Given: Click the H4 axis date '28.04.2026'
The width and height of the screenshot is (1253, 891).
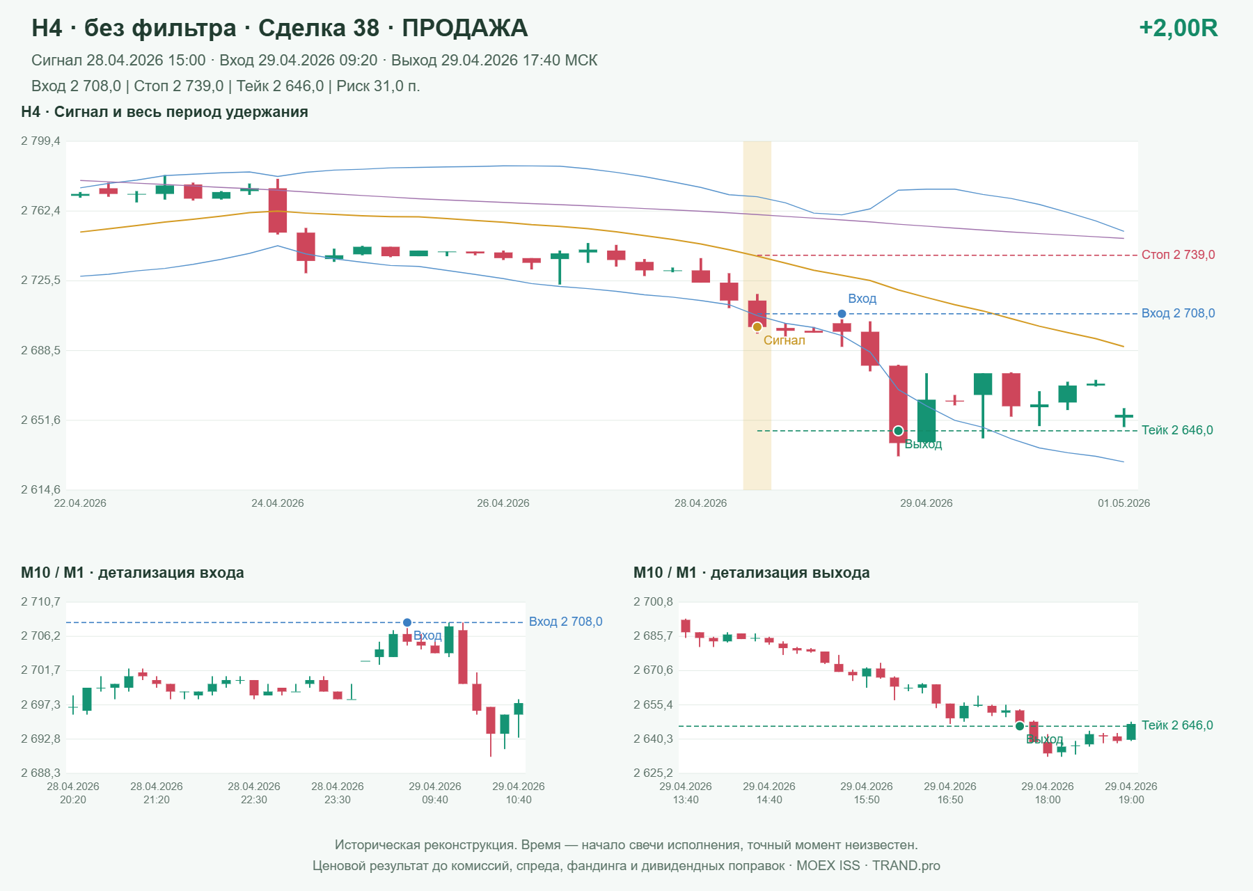Looking at the screenshot, I should (x=700, y=503).
